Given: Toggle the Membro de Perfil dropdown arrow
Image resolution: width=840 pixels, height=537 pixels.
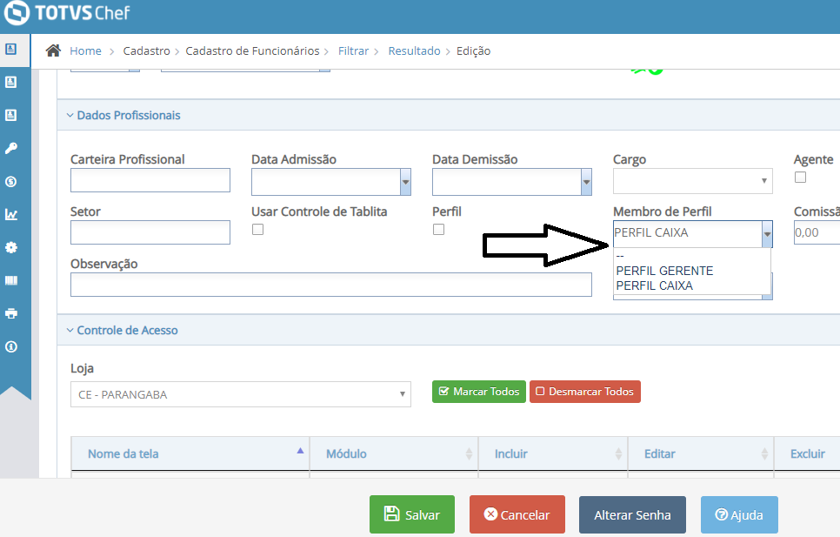Looking at the screenshot, I should tap(767, 234).
